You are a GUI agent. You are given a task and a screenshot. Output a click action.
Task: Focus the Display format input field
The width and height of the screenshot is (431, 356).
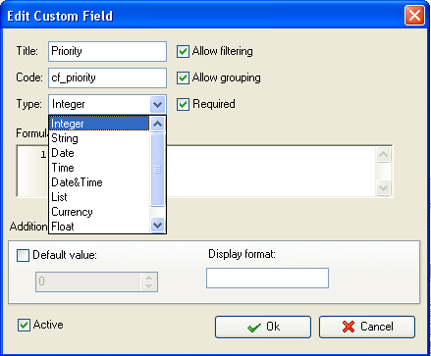coord(267,278)
